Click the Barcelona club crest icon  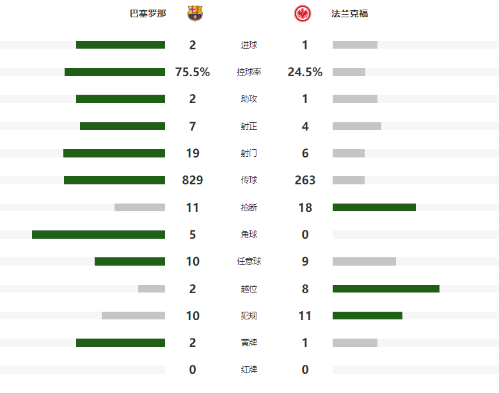pos(194,13)
